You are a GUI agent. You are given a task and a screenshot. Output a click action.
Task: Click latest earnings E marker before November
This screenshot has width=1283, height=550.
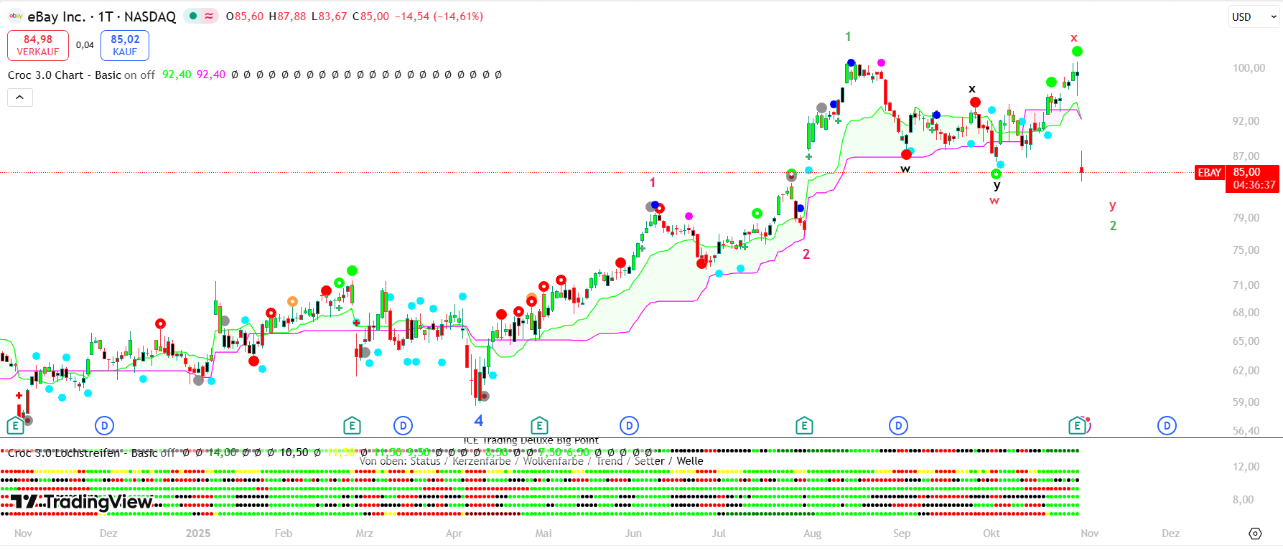click(x=1077, y=426)
